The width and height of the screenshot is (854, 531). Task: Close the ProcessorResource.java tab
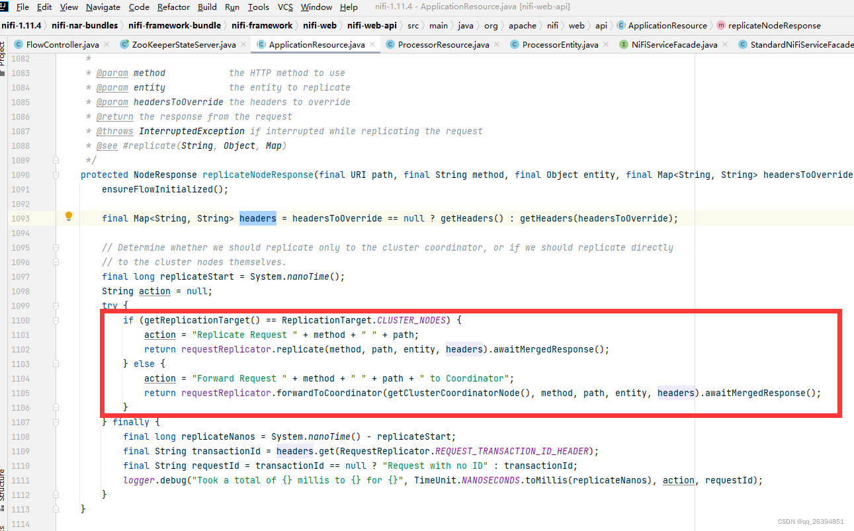(x=498, y=45)
